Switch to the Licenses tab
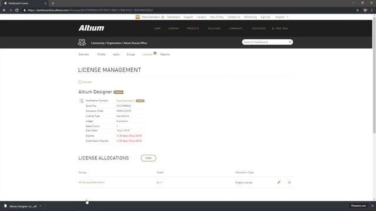The width and height of the screenshot is (376, 211). click(147, 55)
